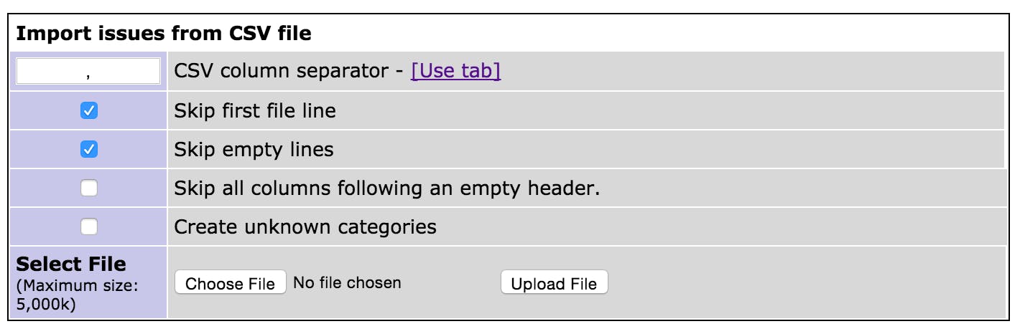Click the 'Skip first file line' label text
The width and height of the screenshot is (1020, 334).
click(x=255, y=111)
